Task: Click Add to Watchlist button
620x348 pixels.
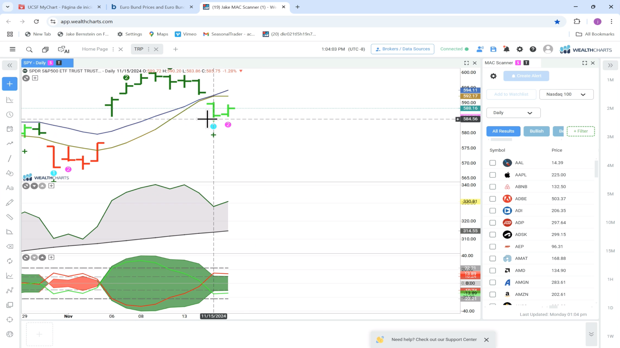Action: pyautogui.click(x=511, y=94)
